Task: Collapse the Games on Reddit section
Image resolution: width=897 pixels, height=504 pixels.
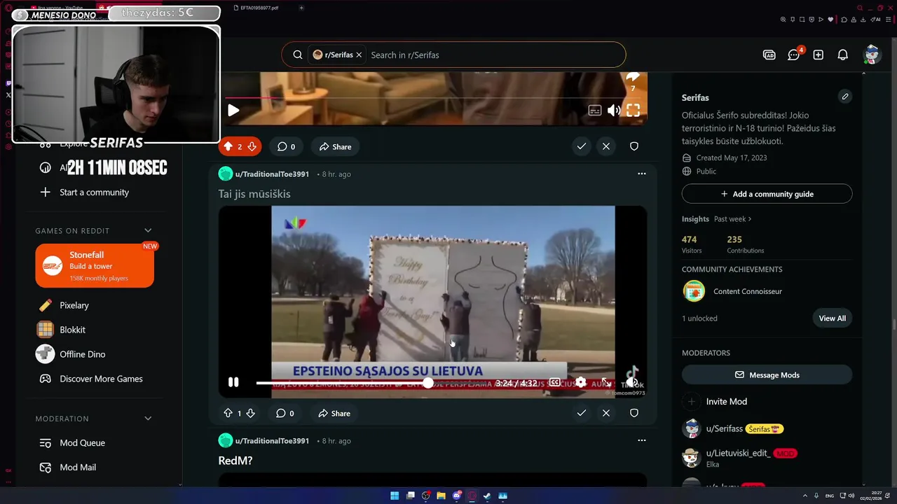Action: 148,230
